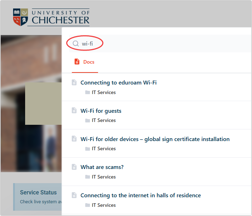The image size is (252, 216).
Task: Click folder icon under Connecting to eduroam Wi-Fi
Action: point(87,92)
